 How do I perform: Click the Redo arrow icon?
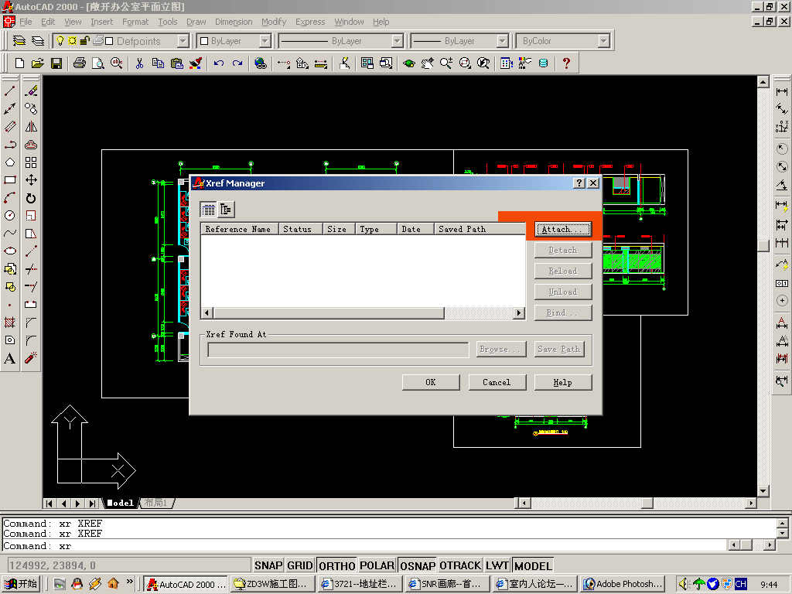click(x=237, y=63)
